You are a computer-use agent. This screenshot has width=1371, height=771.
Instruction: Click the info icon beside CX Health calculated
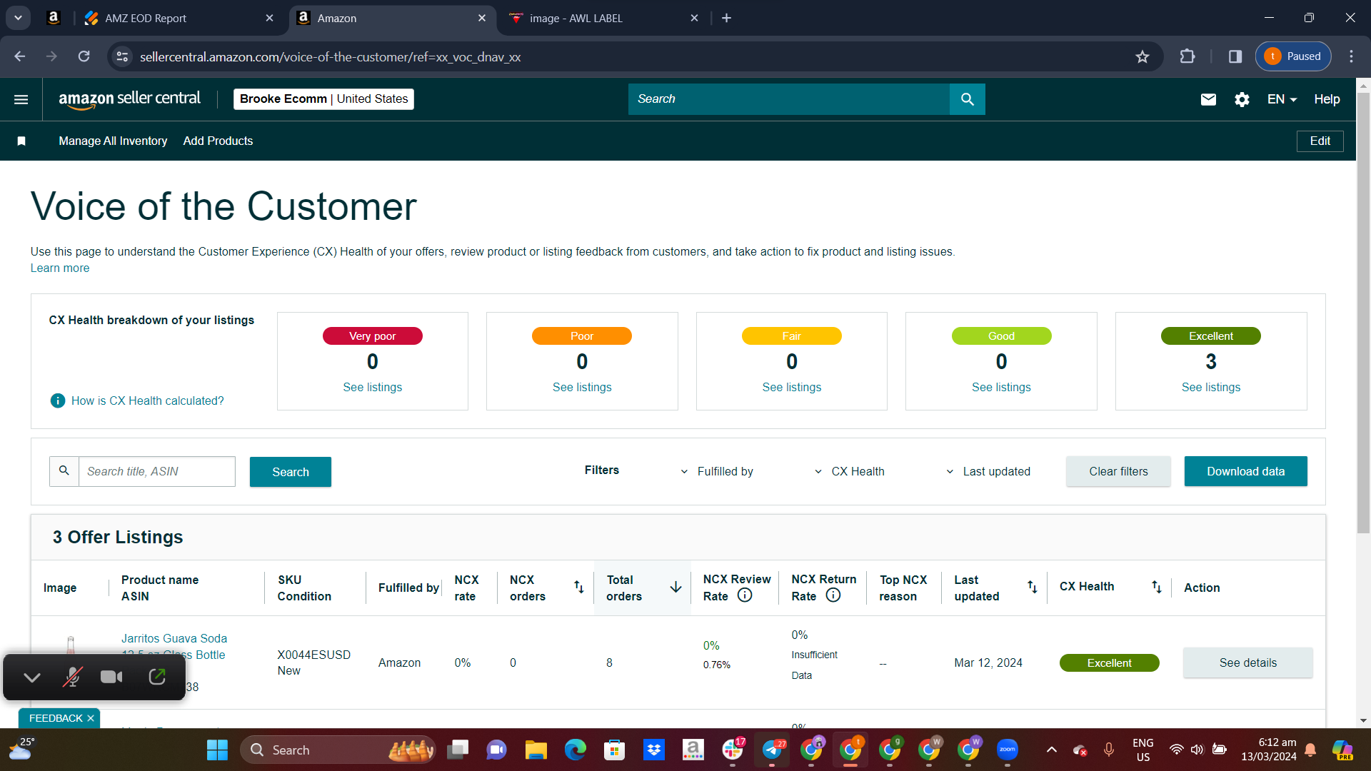58,400
